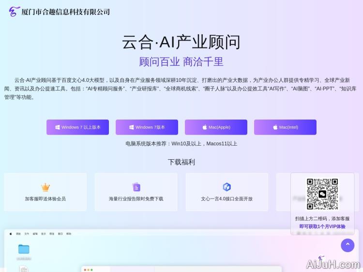Click the blue folder icon in the preview screenshot
363x272 pixels.
pyautogui.click(x=24, y=249)
